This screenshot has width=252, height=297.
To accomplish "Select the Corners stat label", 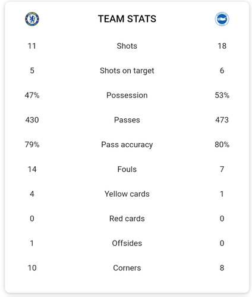I will coord(127,268).
